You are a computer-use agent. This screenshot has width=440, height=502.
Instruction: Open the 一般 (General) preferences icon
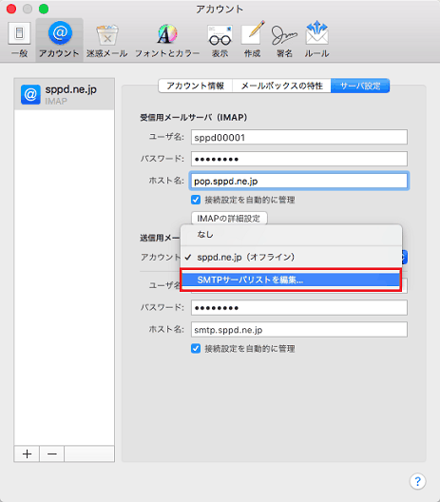point(19,39)
